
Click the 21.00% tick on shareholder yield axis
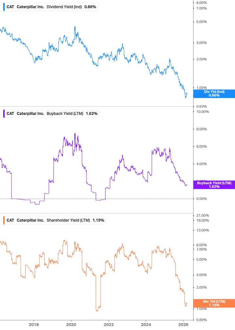click(203, 215)
